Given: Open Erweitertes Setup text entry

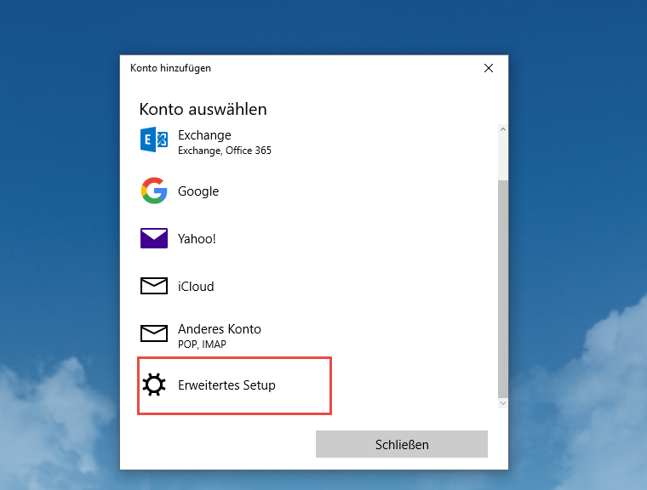Looking at the screenshot, I should pos(226,385).
